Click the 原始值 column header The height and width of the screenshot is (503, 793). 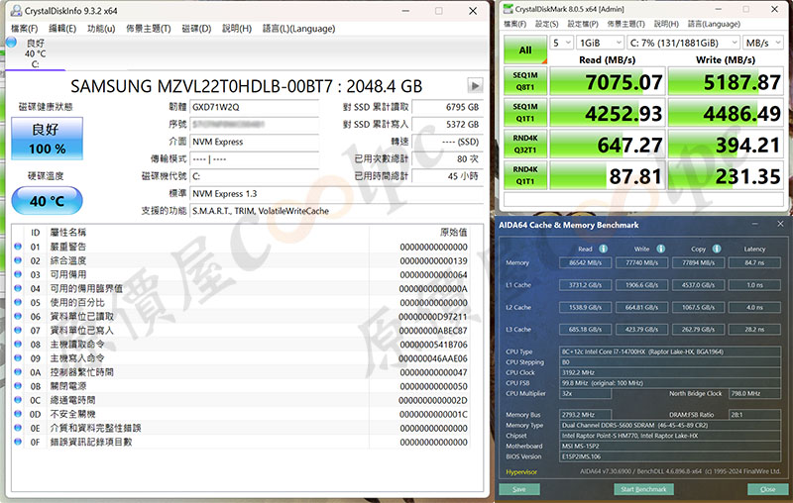[x=454, y=233]
